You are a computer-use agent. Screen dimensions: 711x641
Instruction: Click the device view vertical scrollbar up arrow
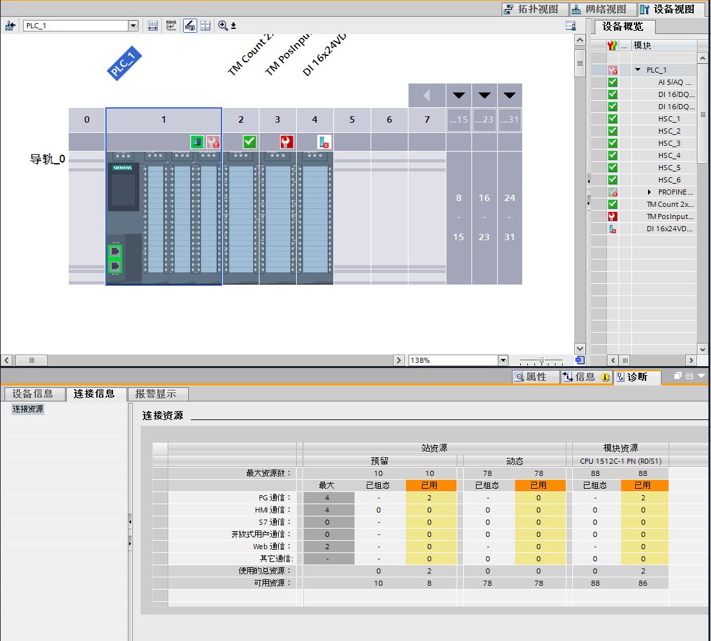point(579,40)
